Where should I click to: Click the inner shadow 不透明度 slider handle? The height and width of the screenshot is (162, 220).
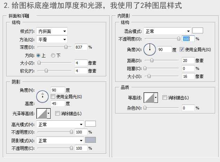pyautogui.click(x=179, y=39)
